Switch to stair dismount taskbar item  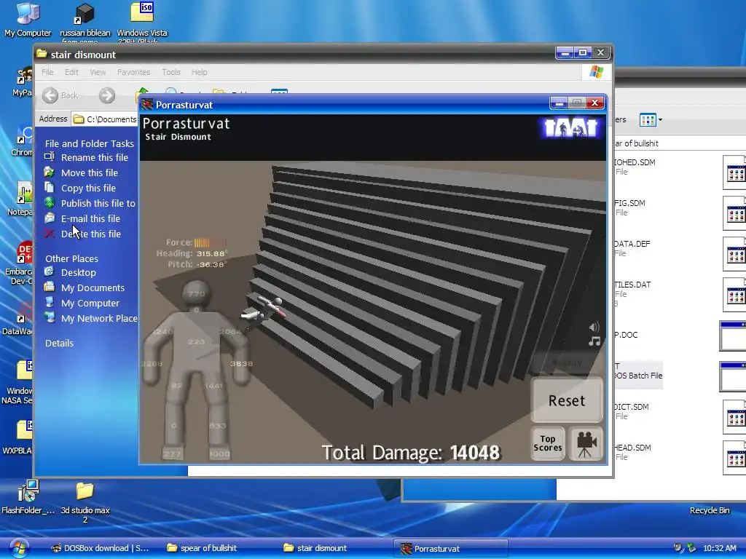click(315, 548)
